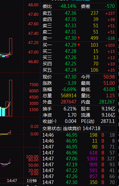
Task: Click the minus zoom button under 1分钟
Action: pyautogui.click(x=35, y=185)
